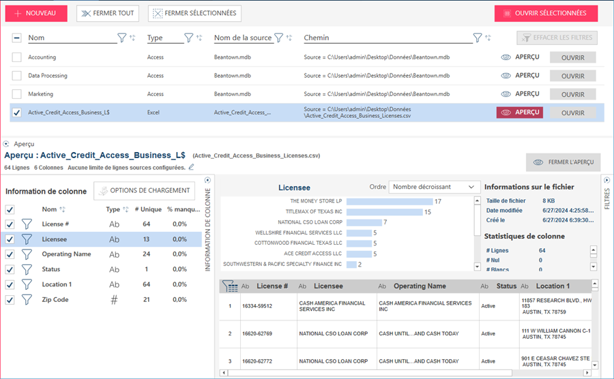
Task: Collapse the Aperçu section expander
Action: pyautogui.click(x=6, y=145)
